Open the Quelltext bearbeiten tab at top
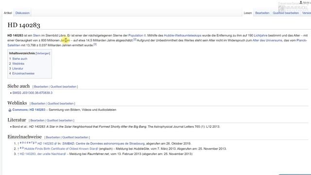Image resolution: width=311 pixels, height=175 pixels. (286, 13)
